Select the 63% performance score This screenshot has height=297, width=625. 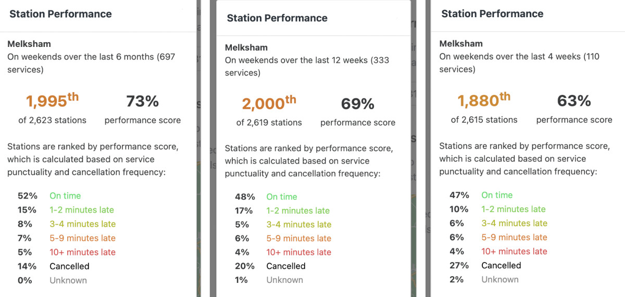[574, 101]
